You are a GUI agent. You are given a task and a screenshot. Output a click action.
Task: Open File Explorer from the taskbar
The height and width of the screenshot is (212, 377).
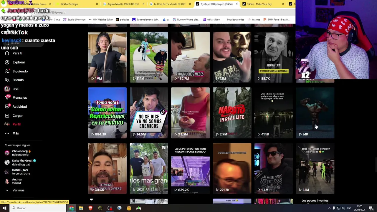click(x=81, y=208)
